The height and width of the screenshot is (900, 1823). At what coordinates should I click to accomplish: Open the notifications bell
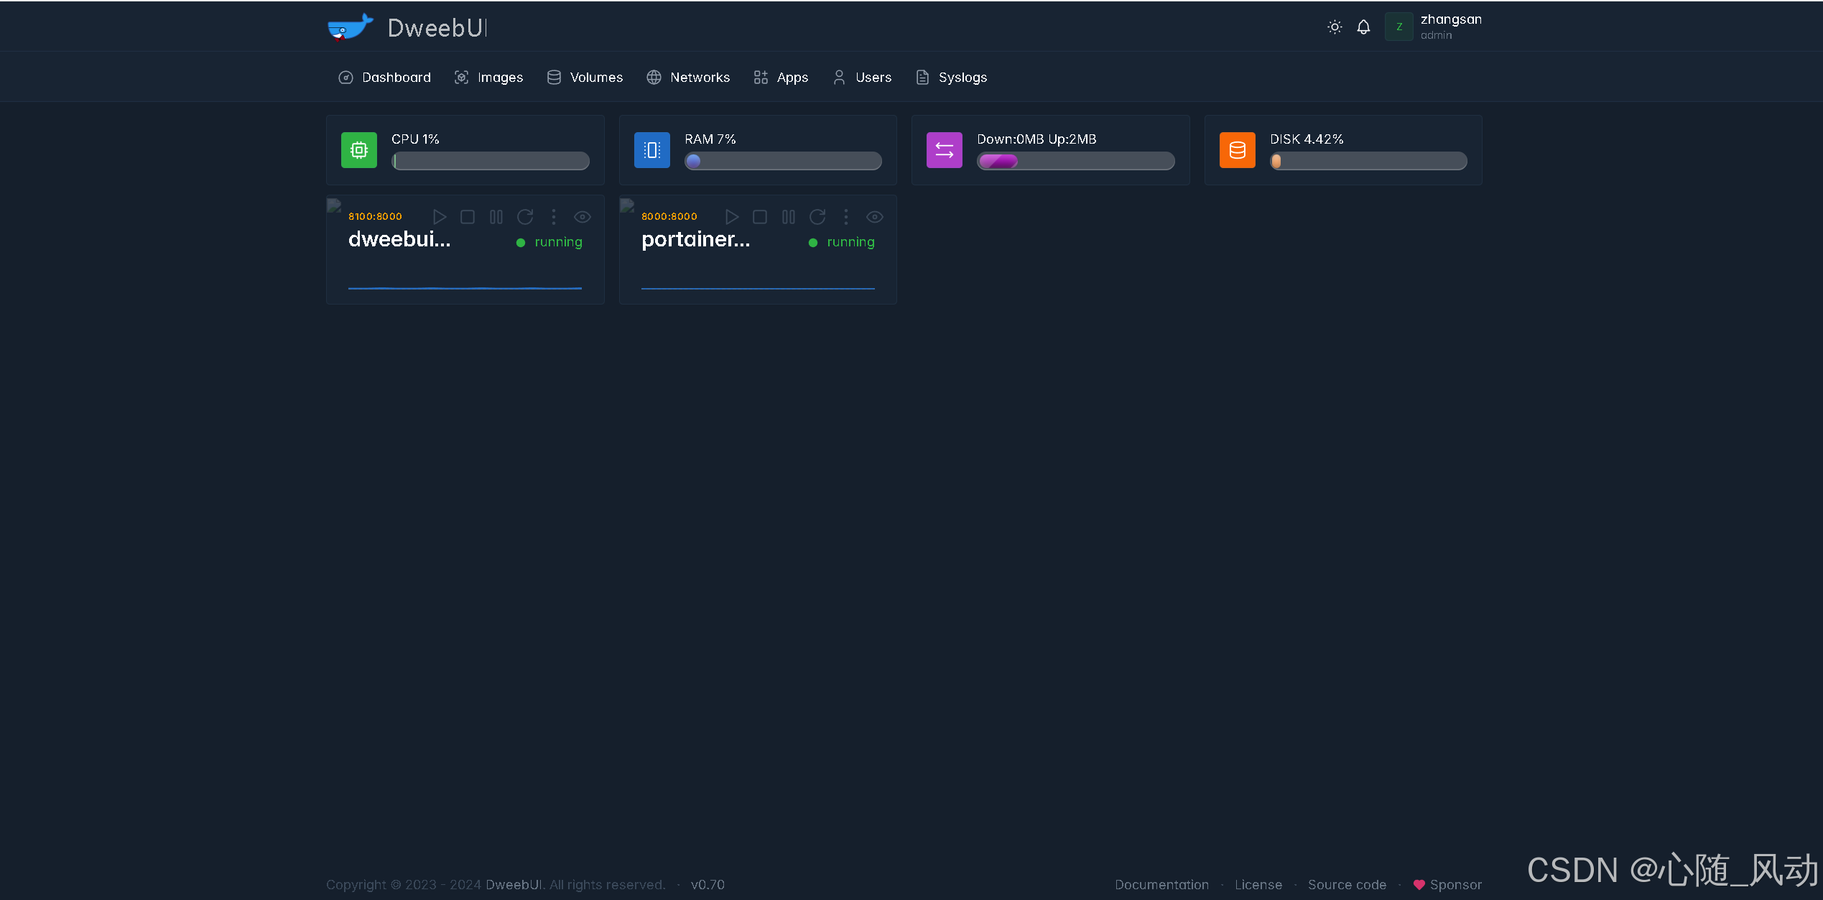(x=1363, y=27)
